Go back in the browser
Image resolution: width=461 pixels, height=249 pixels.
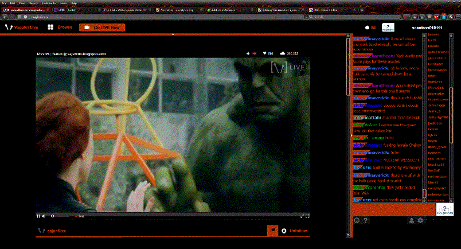(x=5, y=17)
